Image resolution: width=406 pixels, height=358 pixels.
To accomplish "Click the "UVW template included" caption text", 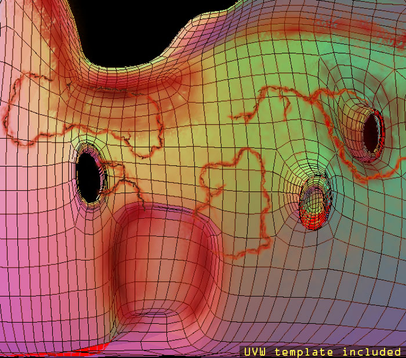I will (322, 352).
